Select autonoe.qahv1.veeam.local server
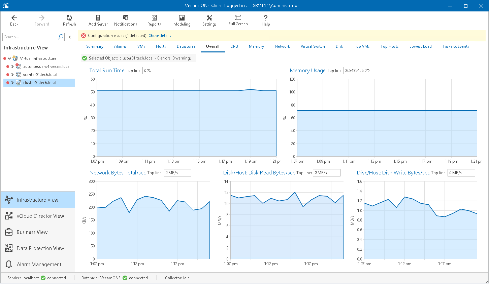The height and width of the screenshot is (284, 489). tap(47, 67)
